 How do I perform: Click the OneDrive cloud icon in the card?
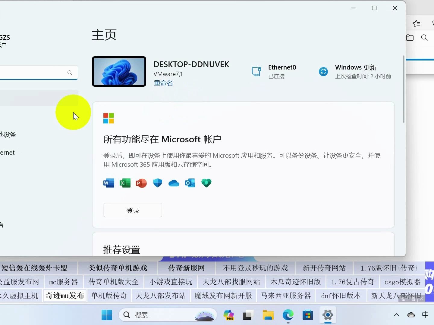coord(174,183)
